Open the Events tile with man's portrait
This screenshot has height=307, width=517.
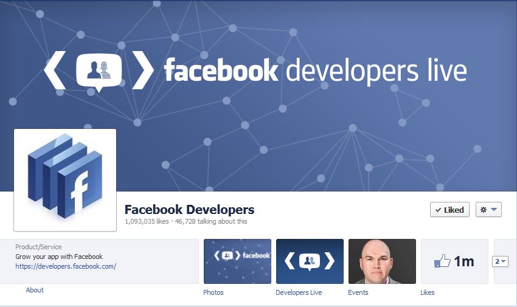point(382,261)
